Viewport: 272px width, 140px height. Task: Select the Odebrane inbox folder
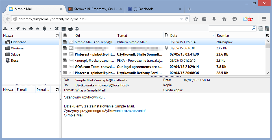31,42
